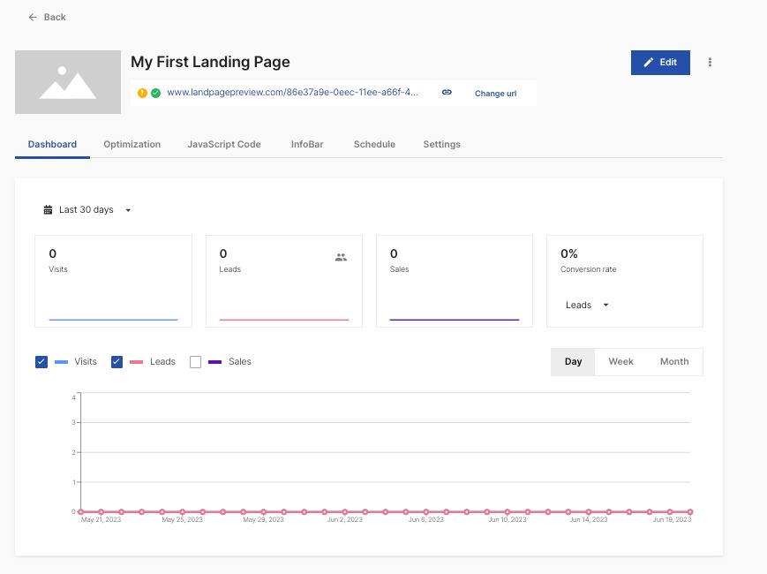
Task: Click the landing page thumbnail image
Action: 67,82
